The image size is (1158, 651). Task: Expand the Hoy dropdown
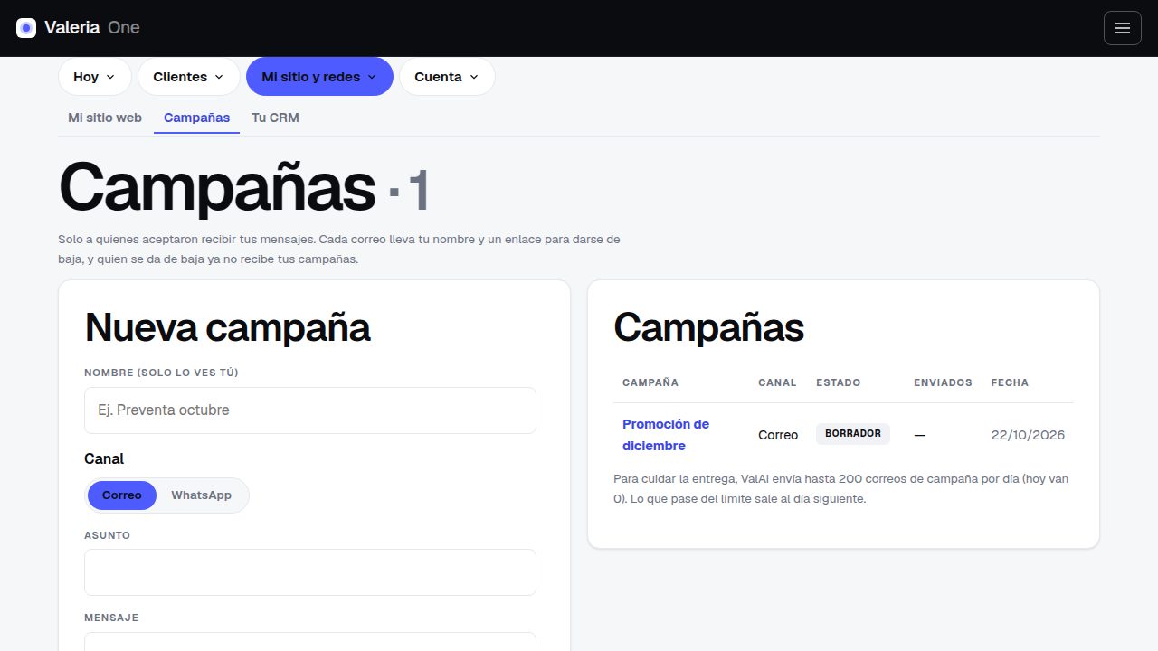tap(95, 77)
